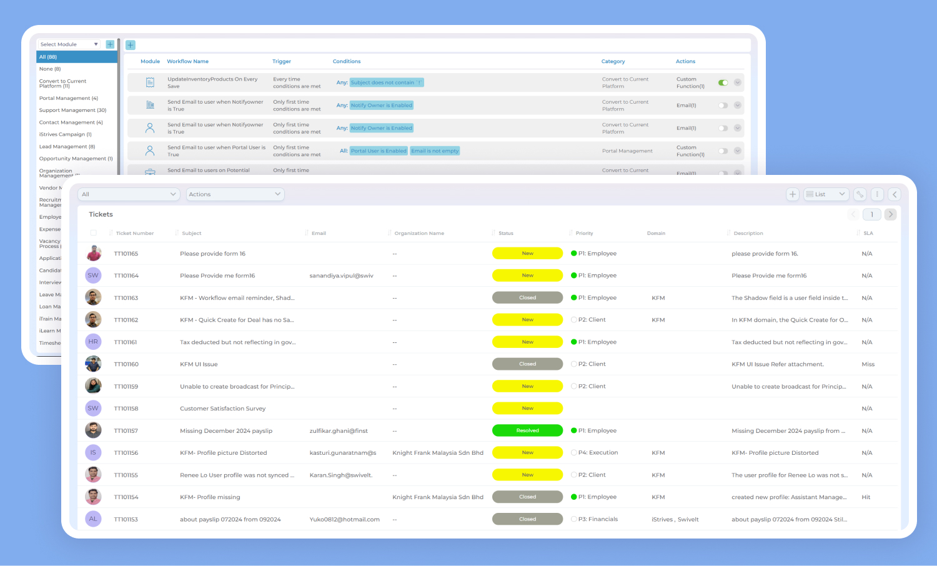Click the green Resolved status badge
937x566 pixels.
tap(527, 430)
